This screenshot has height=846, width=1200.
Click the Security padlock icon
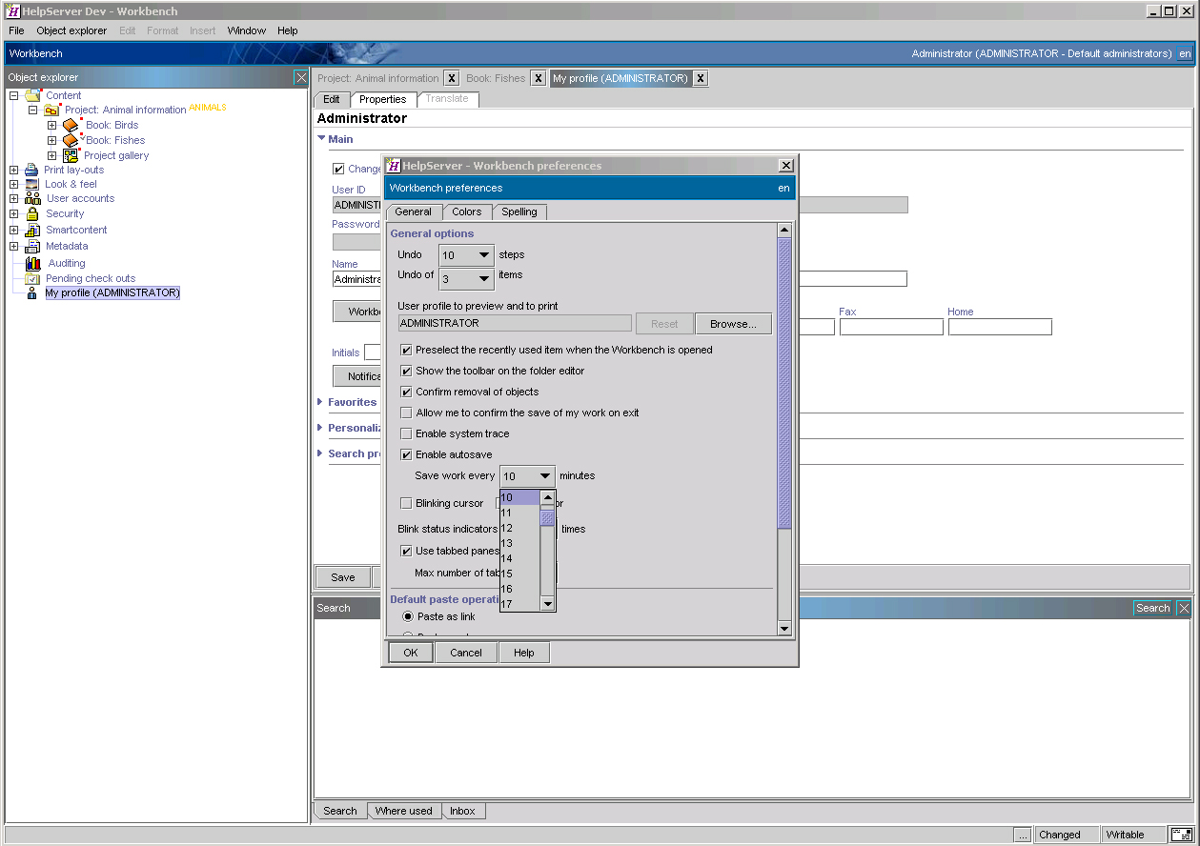click(x=32, y=213)
